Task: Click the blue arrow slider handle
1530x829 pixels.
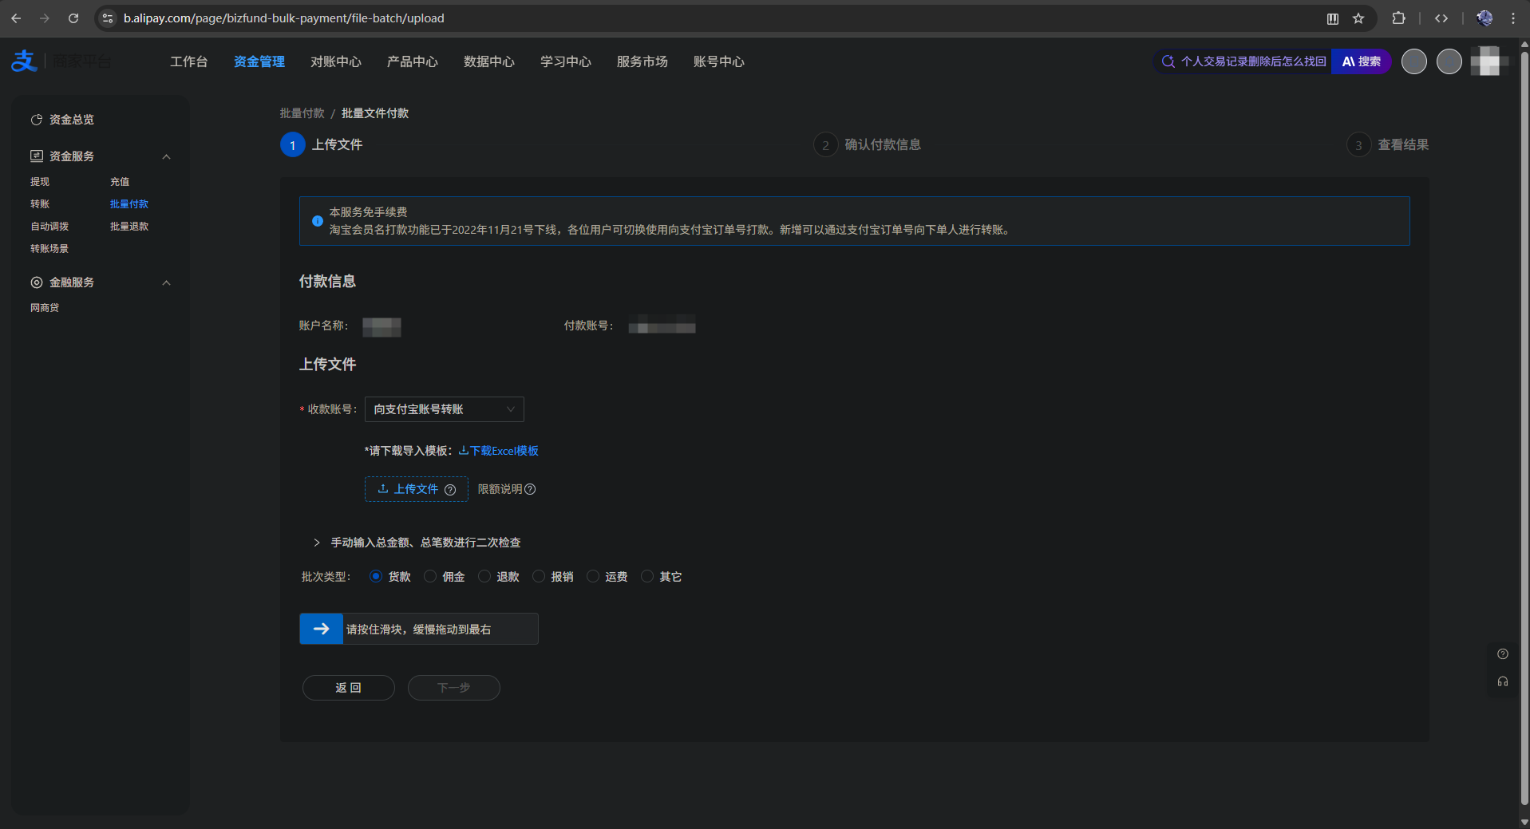Action: [x=321, y=629]
